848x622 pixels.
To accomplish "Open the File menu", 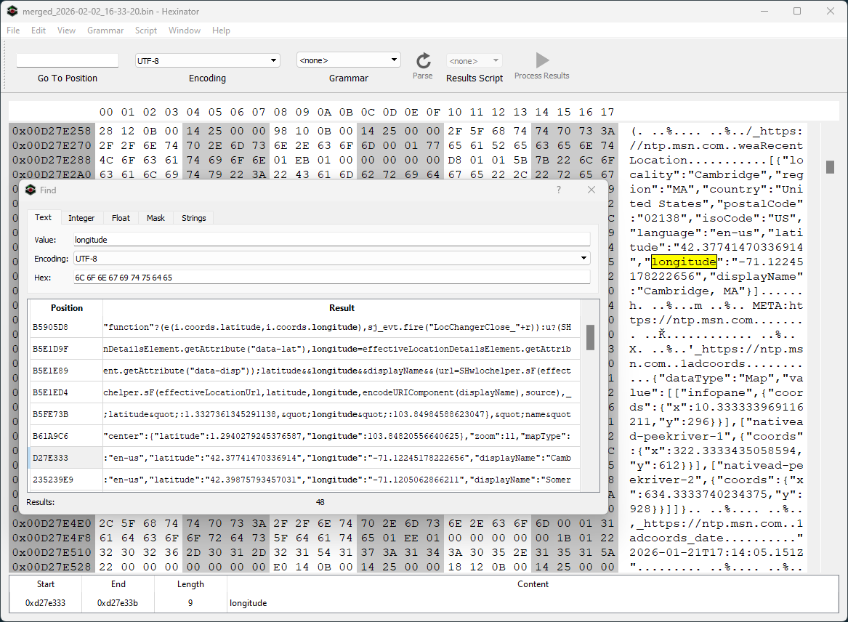I will click(x=13, y=31).
